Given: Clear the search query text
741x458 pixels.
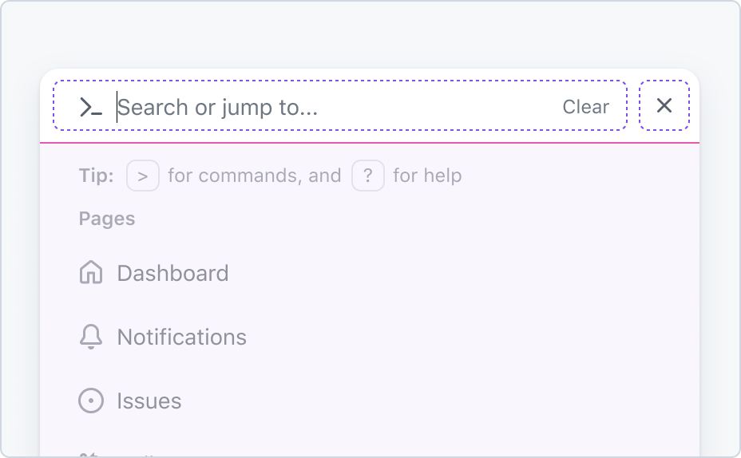Looking at the screenshot, I should (585, 107).
